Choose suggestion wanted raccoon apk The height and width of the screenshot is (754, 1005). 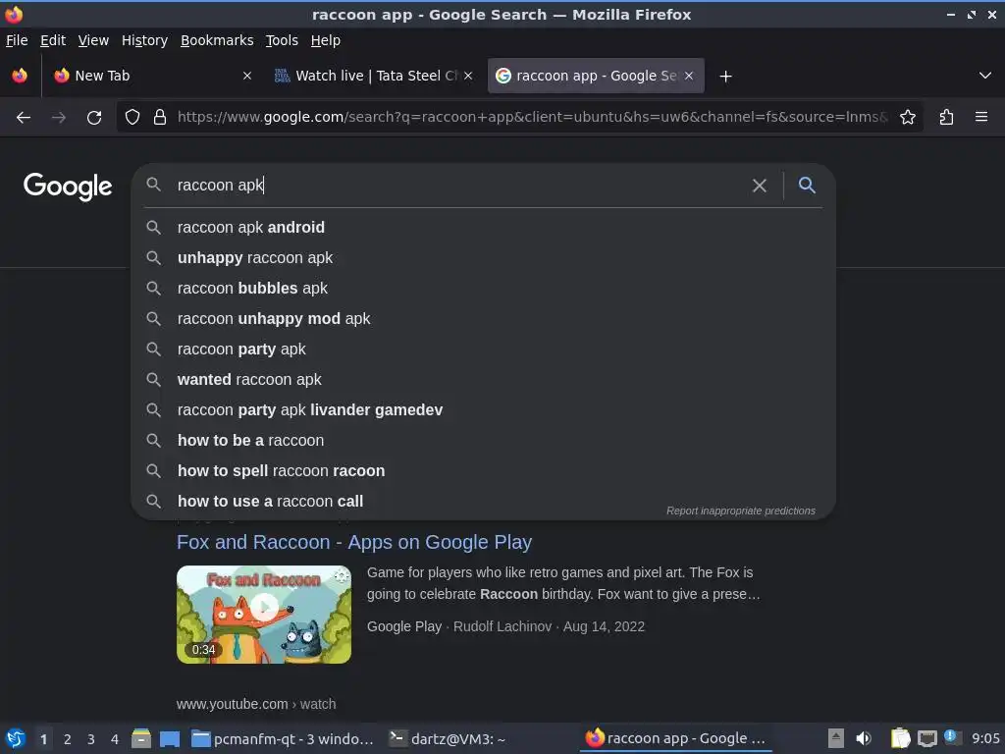pyautogui.click(x=483, y=380)
